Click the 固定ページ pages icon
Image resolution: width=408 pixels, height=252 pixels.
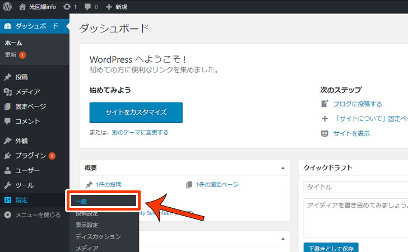(x=7, y=106)
